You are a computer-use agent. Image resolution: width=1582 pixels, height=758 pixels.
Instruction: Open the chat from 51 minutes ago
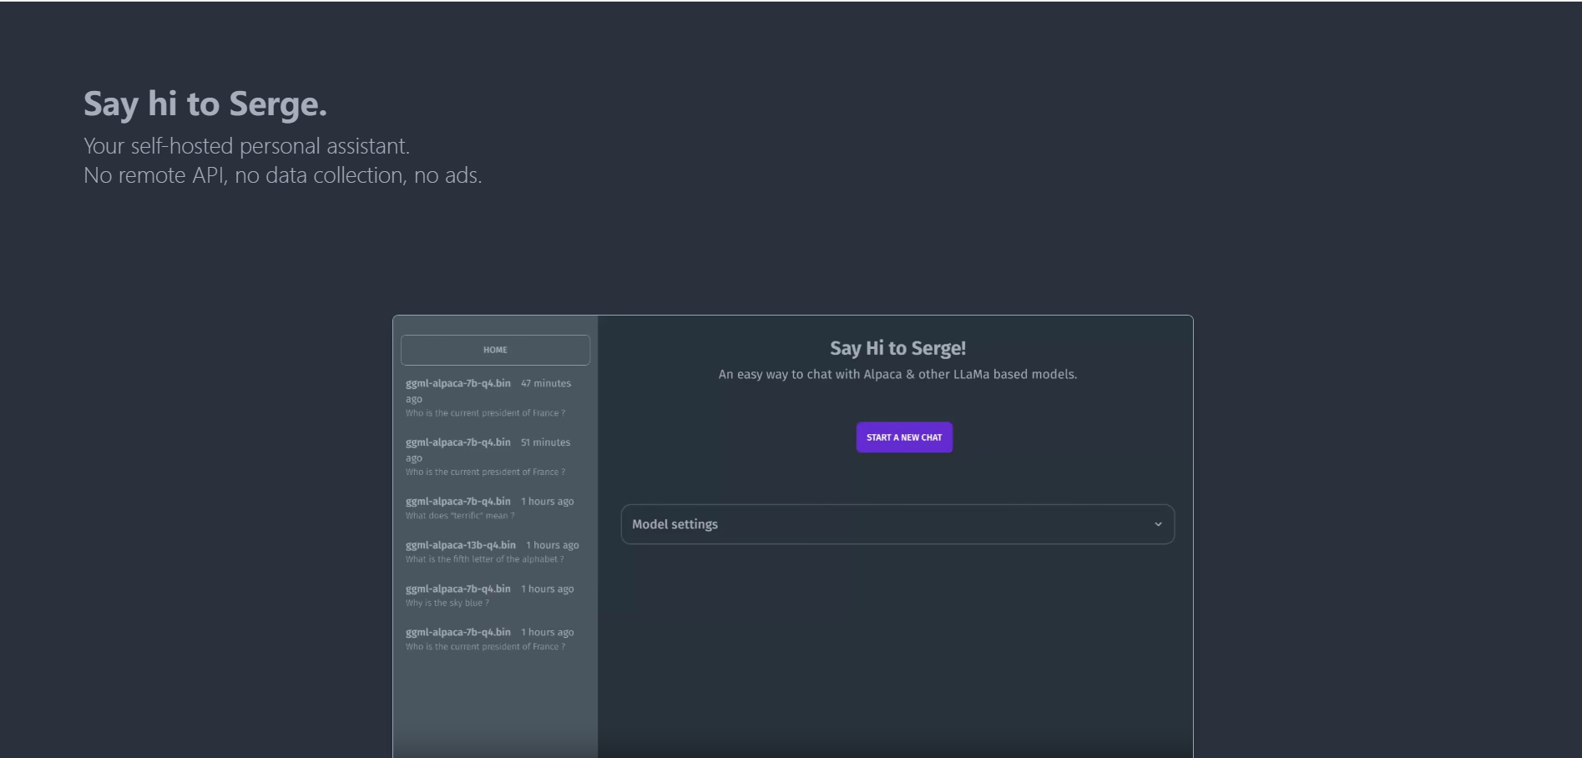488,457
